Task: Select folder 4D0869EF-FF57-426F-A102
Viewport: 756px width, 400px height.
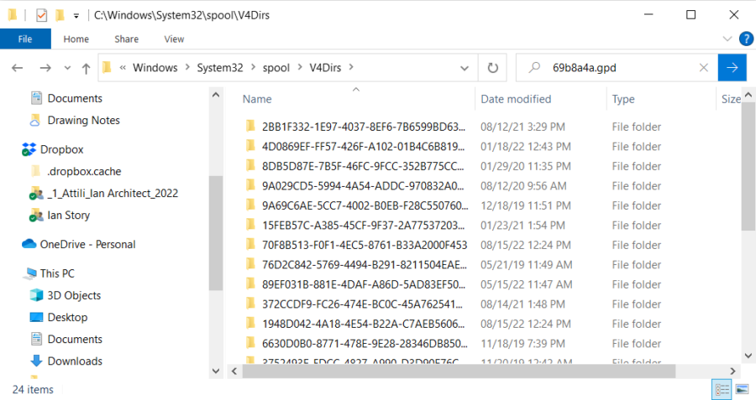Action: [363, 146]
